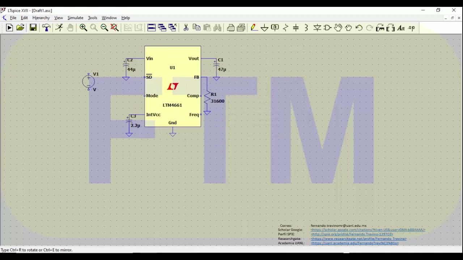Viewport: 463px width, 260px height.
Task: Open the Academia UANL link
Action: [x=354, y=243]
